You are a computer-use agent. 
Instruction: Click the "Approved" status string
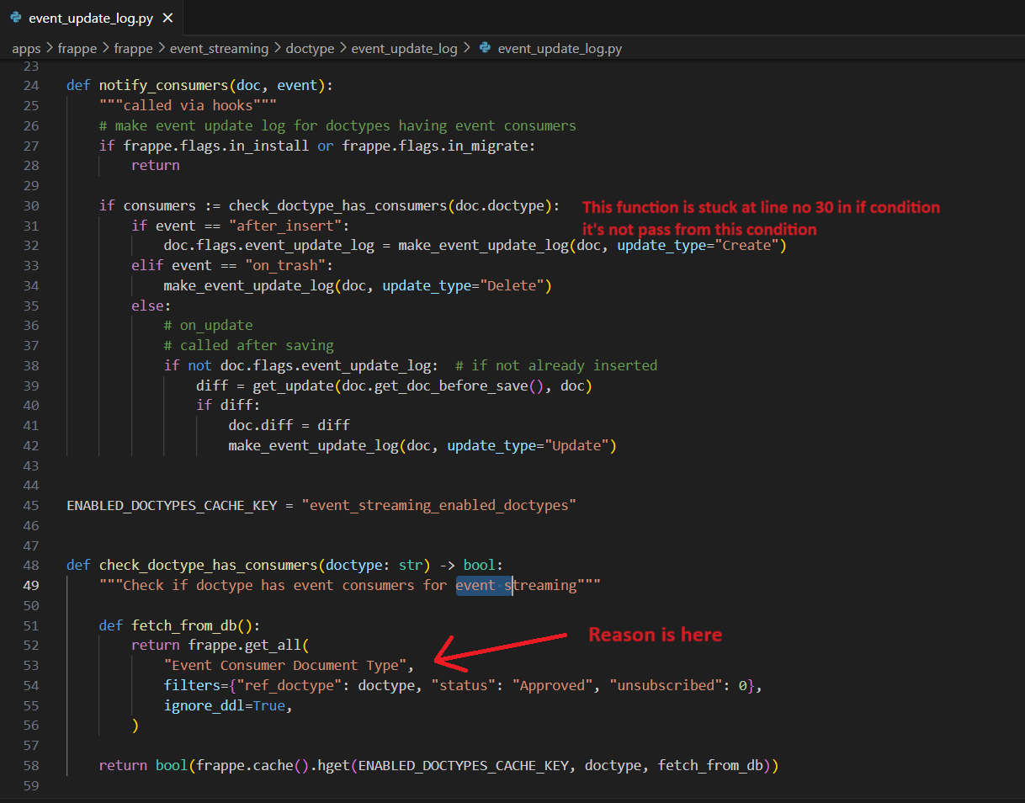coord(552,686)
